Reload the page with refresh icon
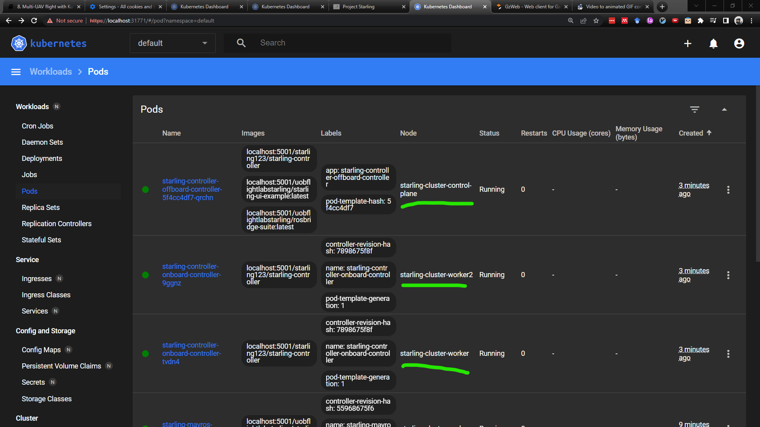 tap(34, 21)
